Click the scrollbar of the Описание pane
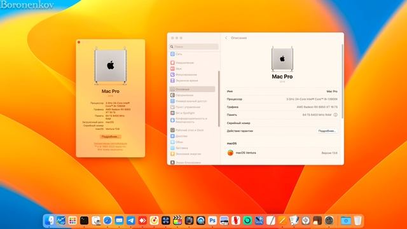 tap(342, 81)
